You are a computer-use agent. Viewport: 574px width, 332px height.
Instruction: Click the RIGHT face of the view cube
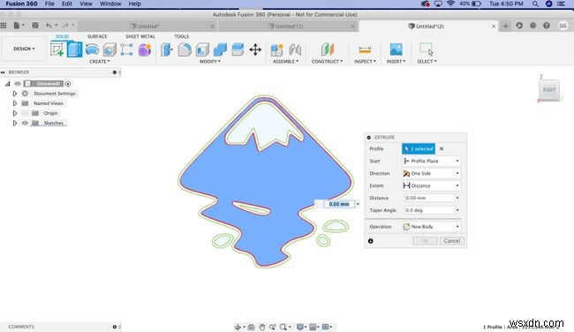coord(549,90)
